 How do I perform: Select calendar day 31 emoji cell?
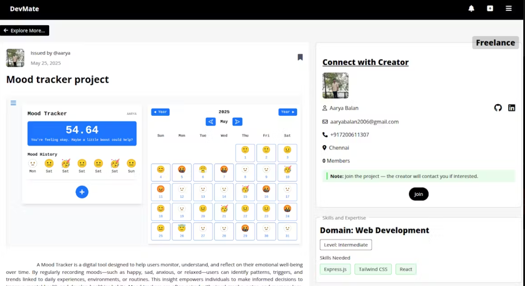coord(288,231)
